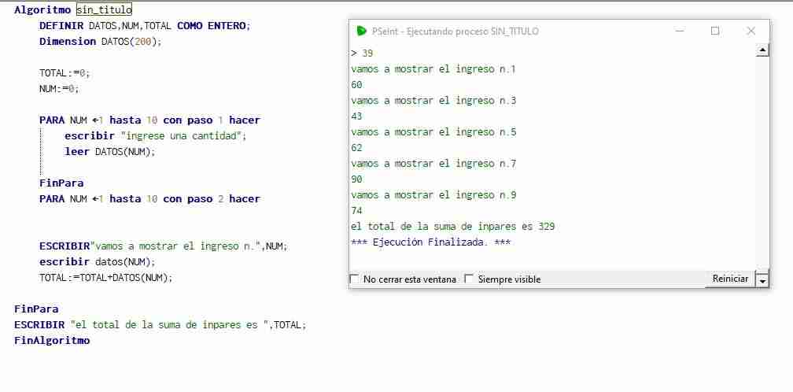Image resolution: width=793 pixels, height=392 pixels.
Task: Click the output value 60
Action: (356, 85)
